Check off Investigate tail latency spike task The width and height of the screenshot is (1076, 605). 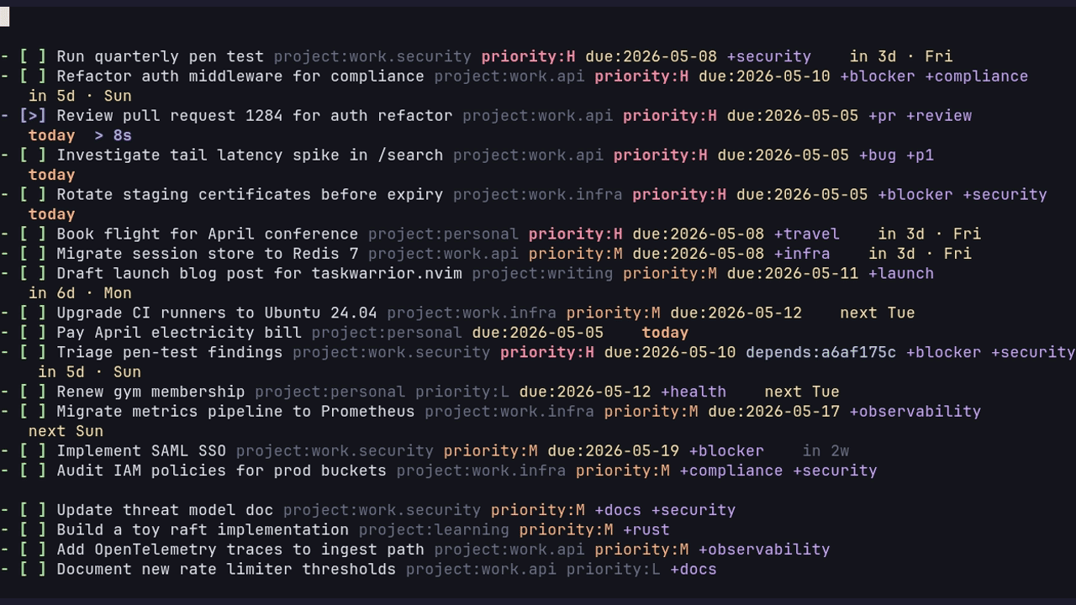click(33, 155)
